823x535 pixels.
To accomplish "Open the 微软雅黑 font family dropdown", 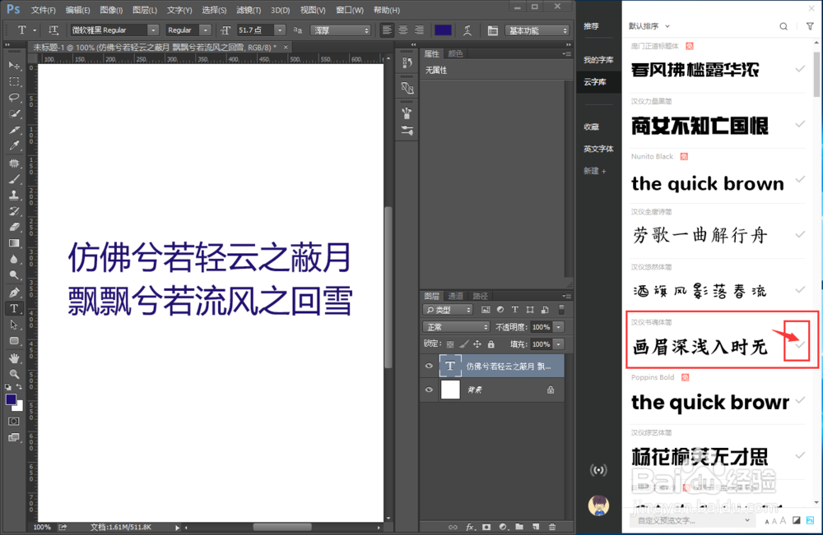I will (152, 30).
